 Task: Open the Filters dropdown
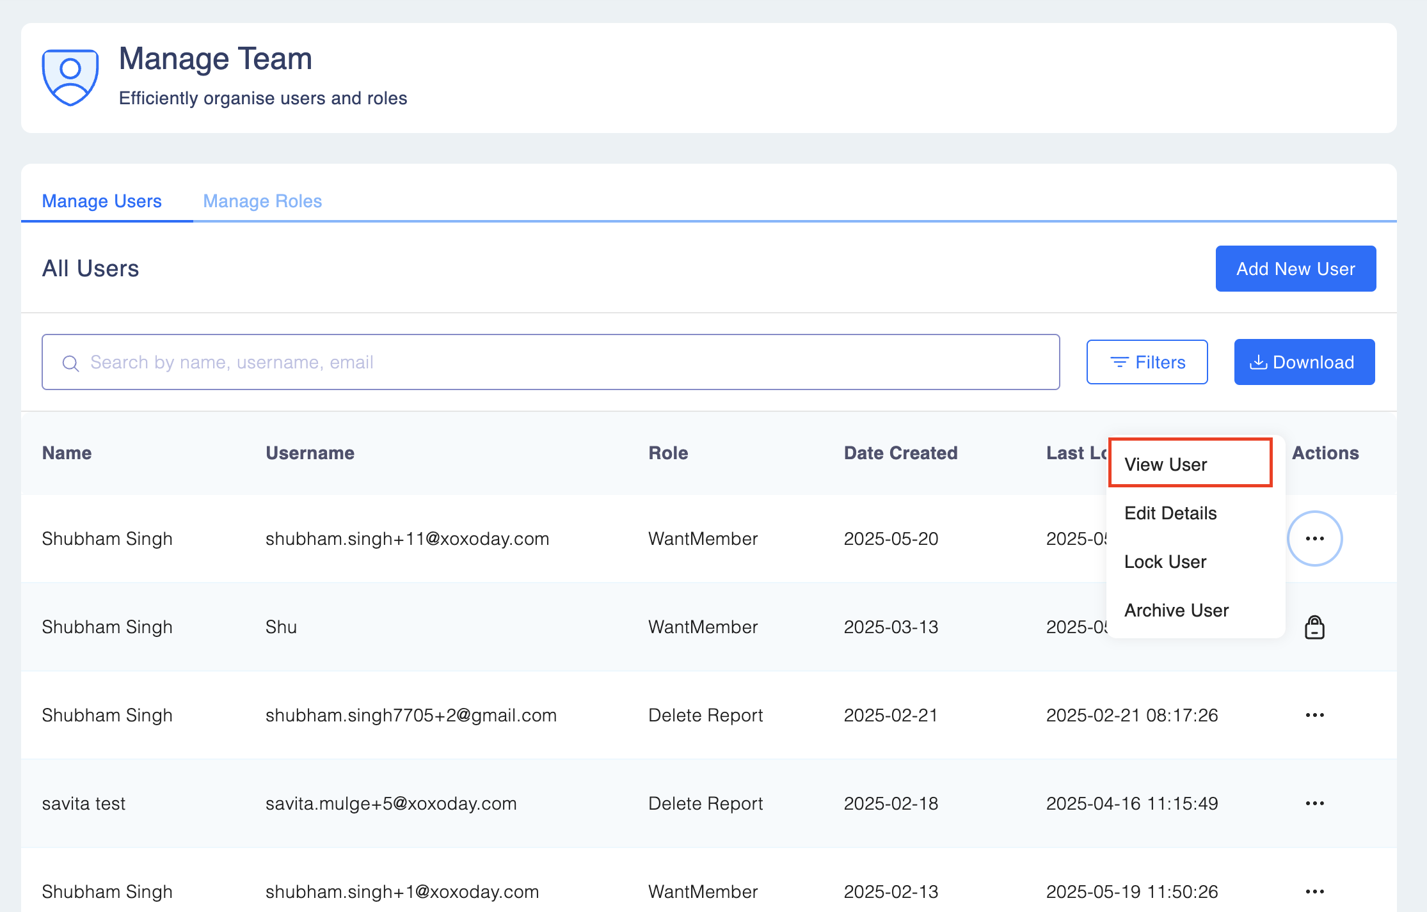(1147, 363)
